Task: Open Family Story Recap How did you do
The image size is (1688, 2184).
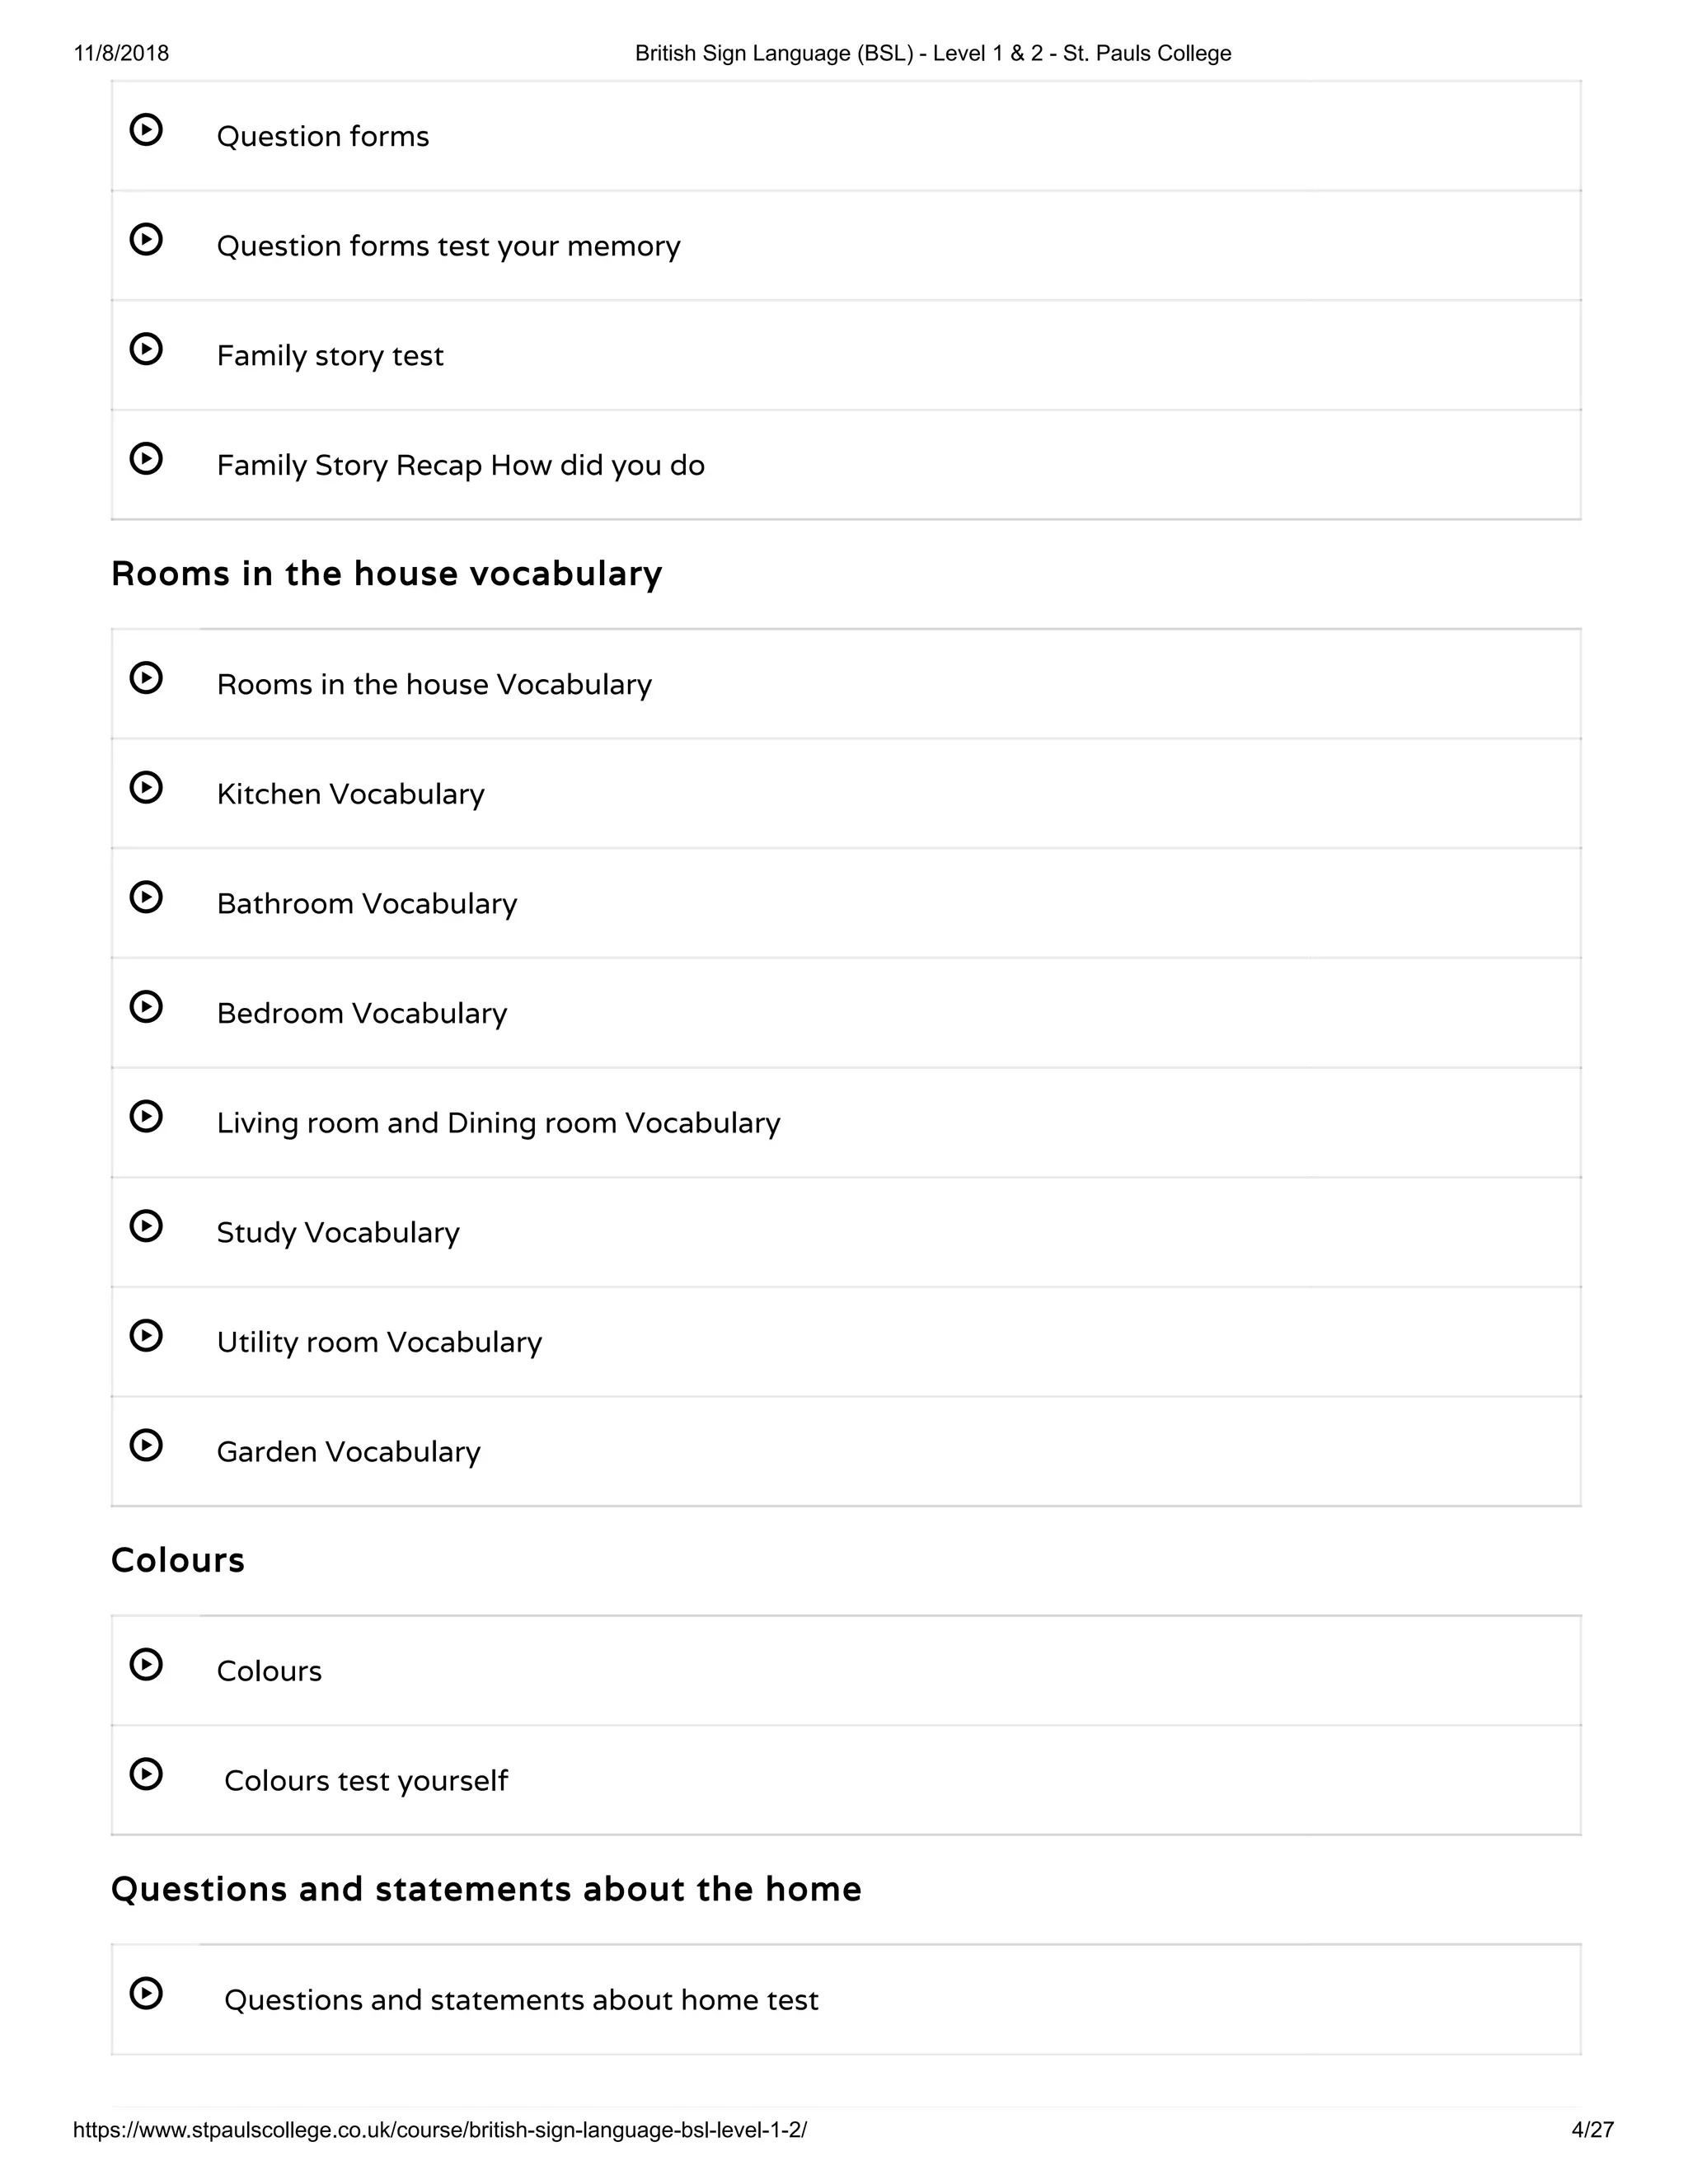Action: point(460,465)
